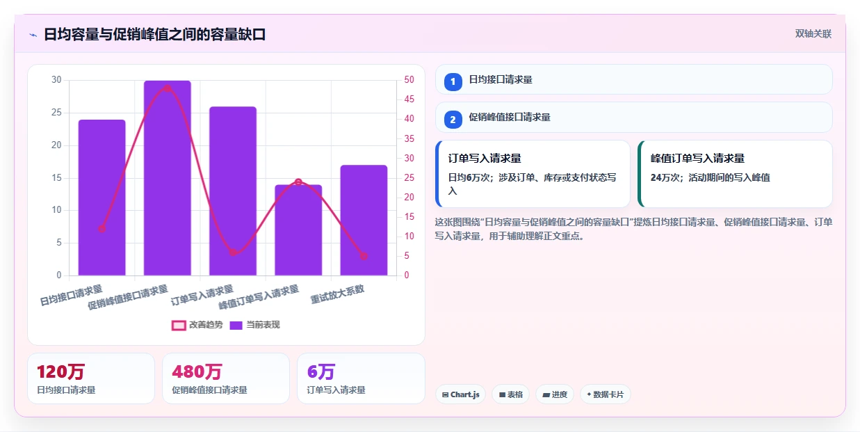The image size is (860, 432).
Task: Click the number 1 badge
Action: tap(453, 81)
